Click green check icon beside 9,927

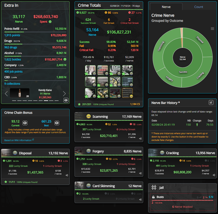coord(78,13)
